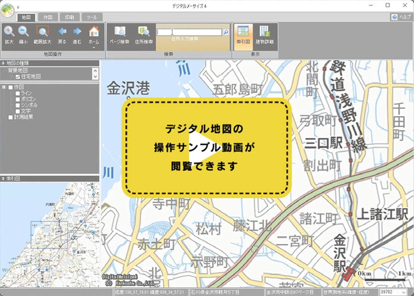The height and width of the screenshot is (296, 414).
Task: Show the 索引図 index map view
Action: 242,32
